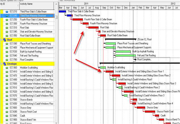Click the 2011 year header in timescale

(86, 3)
